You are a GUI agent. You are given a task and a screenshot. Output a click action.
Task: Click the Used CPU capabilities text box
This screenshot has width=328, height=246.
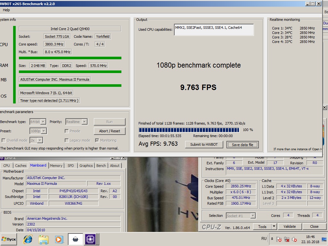point(214,30)
